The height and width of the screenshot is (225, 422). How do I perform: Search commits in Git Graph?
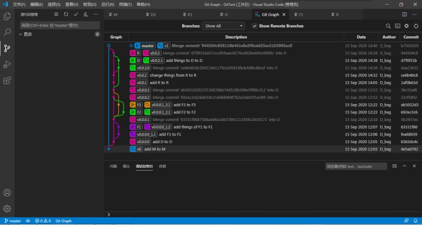click(388, 26)
